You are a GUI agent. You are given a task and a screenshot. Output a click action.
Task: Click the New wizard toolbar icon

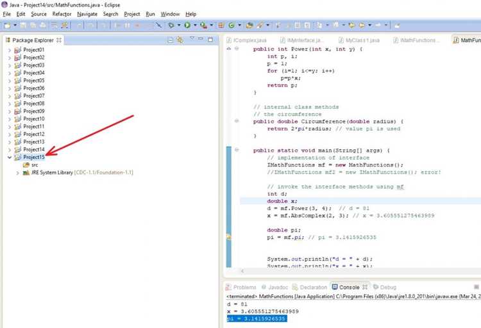[x=7, y=26]
